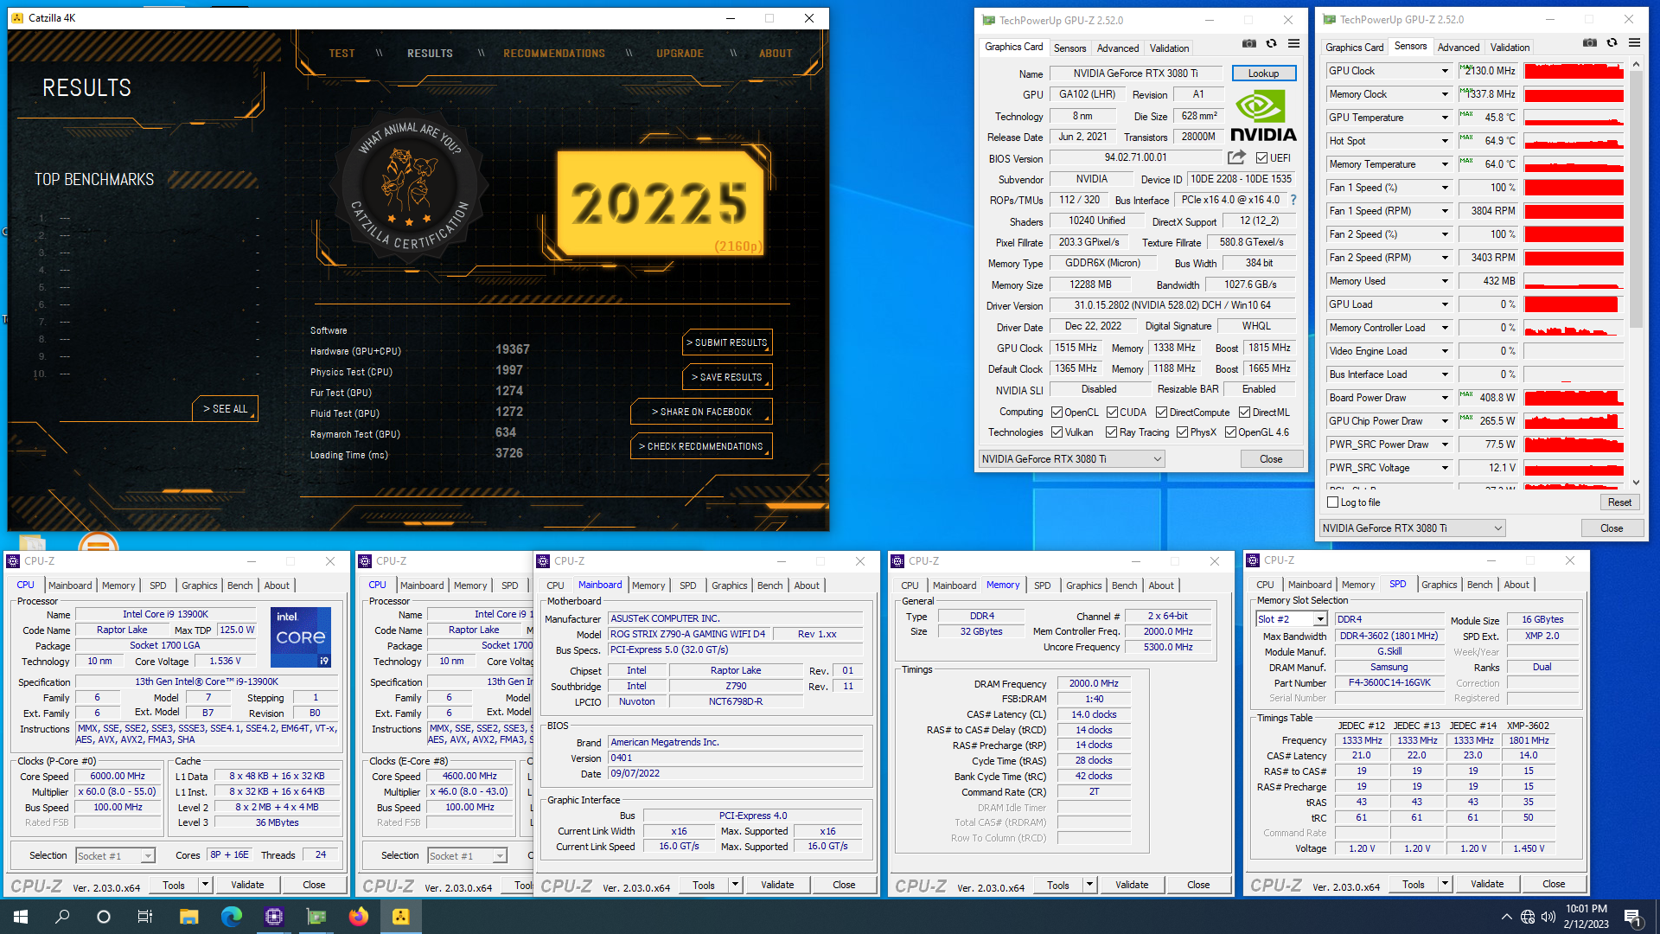Screen dimensions: 1660x934
Task: Toggle the UEFI checkbox in GPU-Z
Action: (1262, 158)
